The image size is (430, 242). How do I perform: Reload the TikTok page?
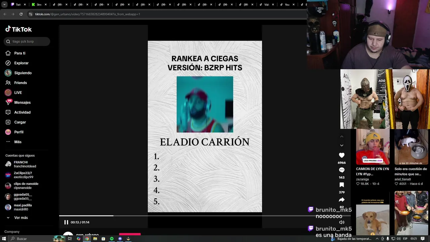pyautogui.click(x=21, y=14)
